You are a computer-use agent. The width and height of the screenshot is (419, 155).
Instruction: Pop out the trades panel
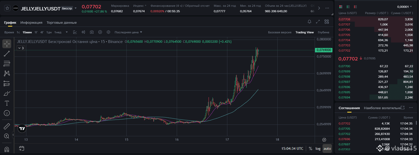click(403, 108)
